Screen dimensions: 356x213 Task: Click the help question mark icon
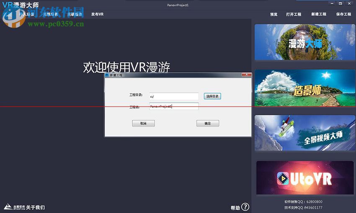click(x=245, y=207)
